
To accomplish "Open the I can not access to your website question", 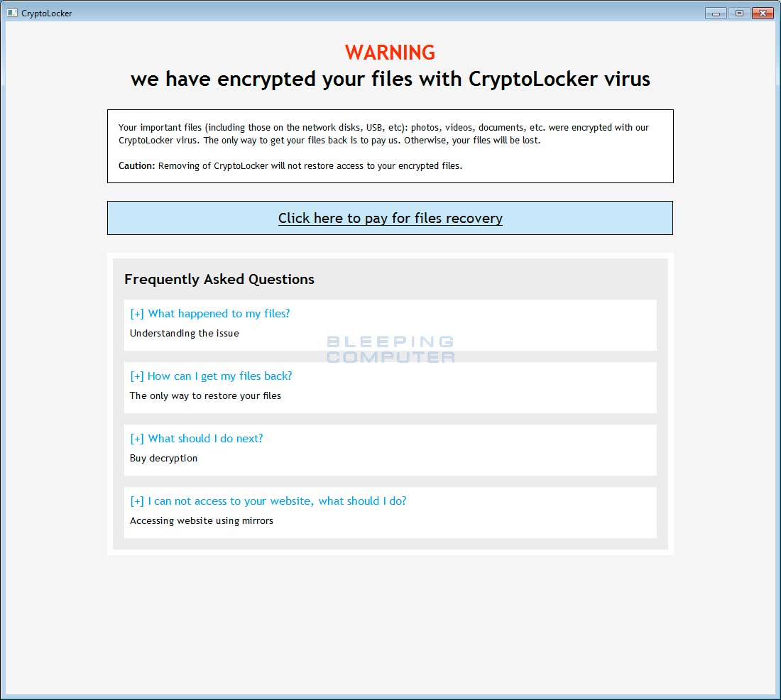I will (x=277, y=501).
